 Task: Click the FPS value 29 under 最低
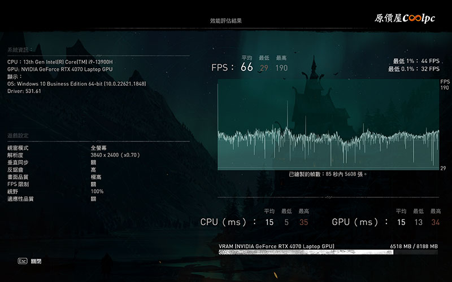pyautogui.click(x=264, y=68)
